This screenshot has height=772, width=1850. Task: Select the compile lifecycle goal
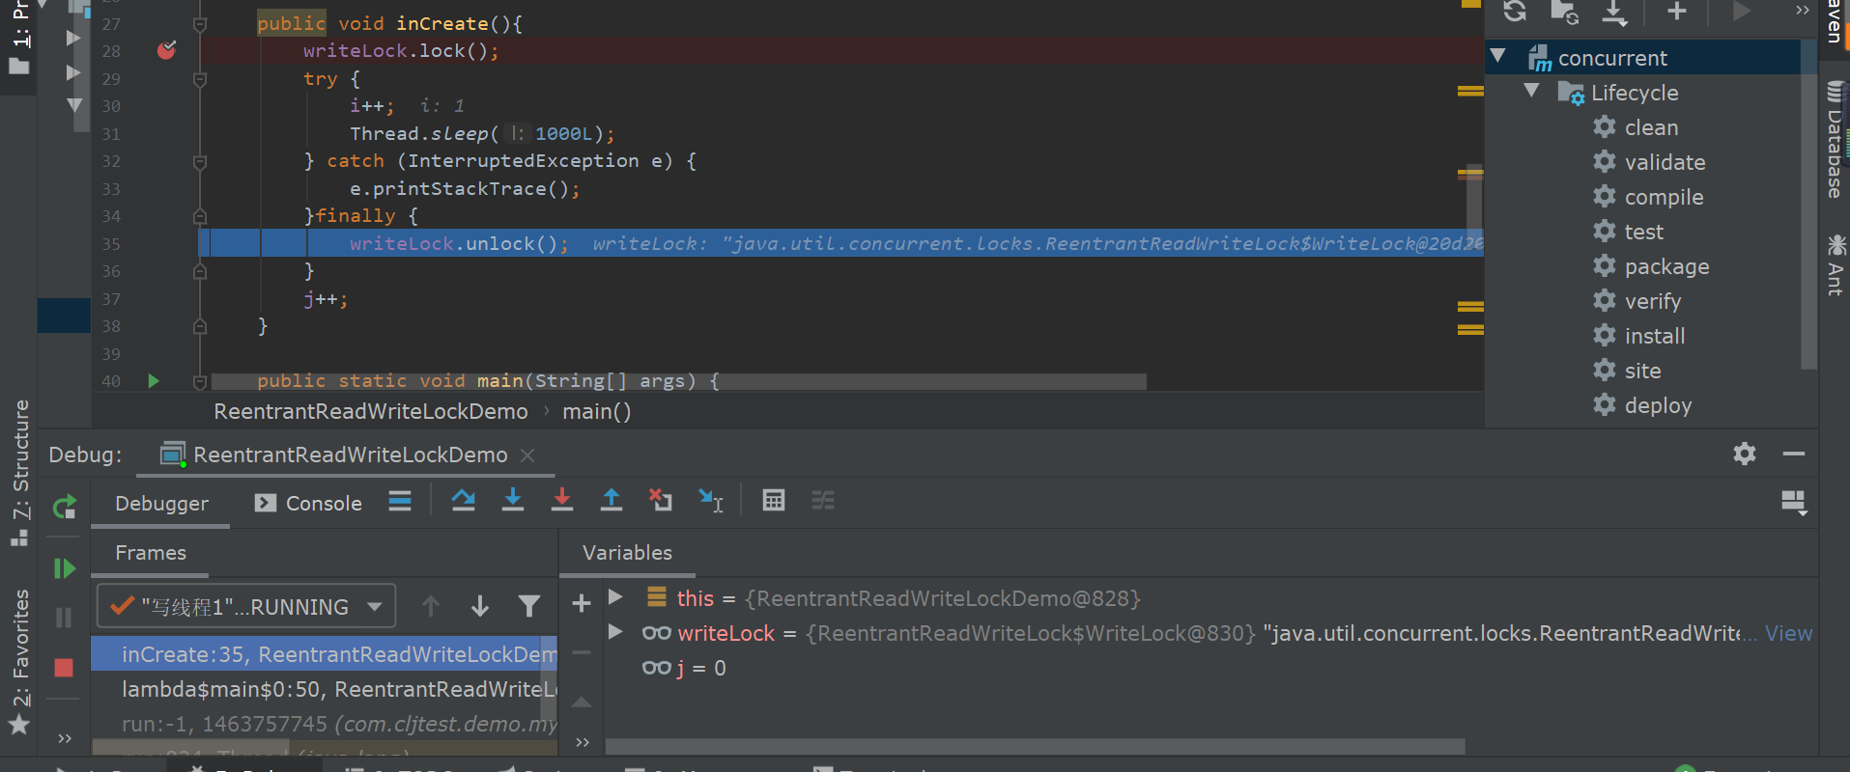(x=1664, y=197)
